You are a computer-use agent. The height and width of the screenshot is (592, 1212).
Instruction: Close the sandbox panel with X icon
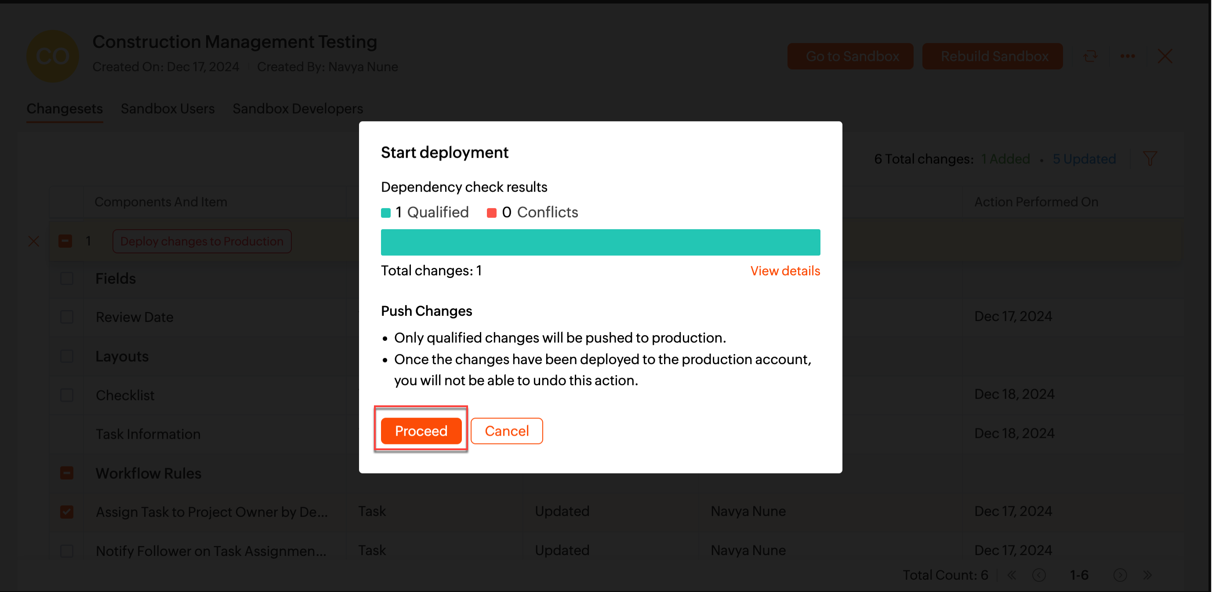click(1165, 56)
